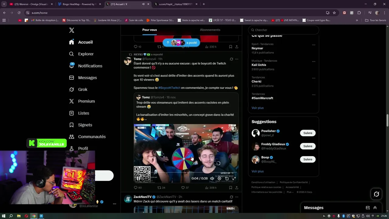The width and height of the screenshot is (389, 219).
Task: Open Messages in sidebar
Action: pos(83,78)
